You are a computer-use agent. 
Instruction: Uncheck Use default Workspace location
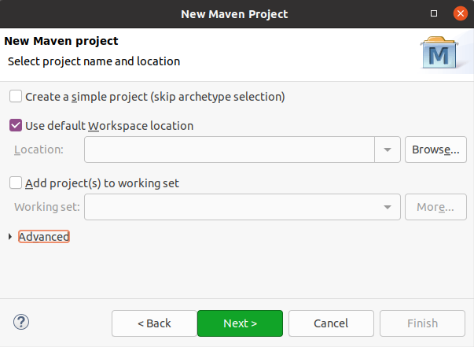coord(16,125)
